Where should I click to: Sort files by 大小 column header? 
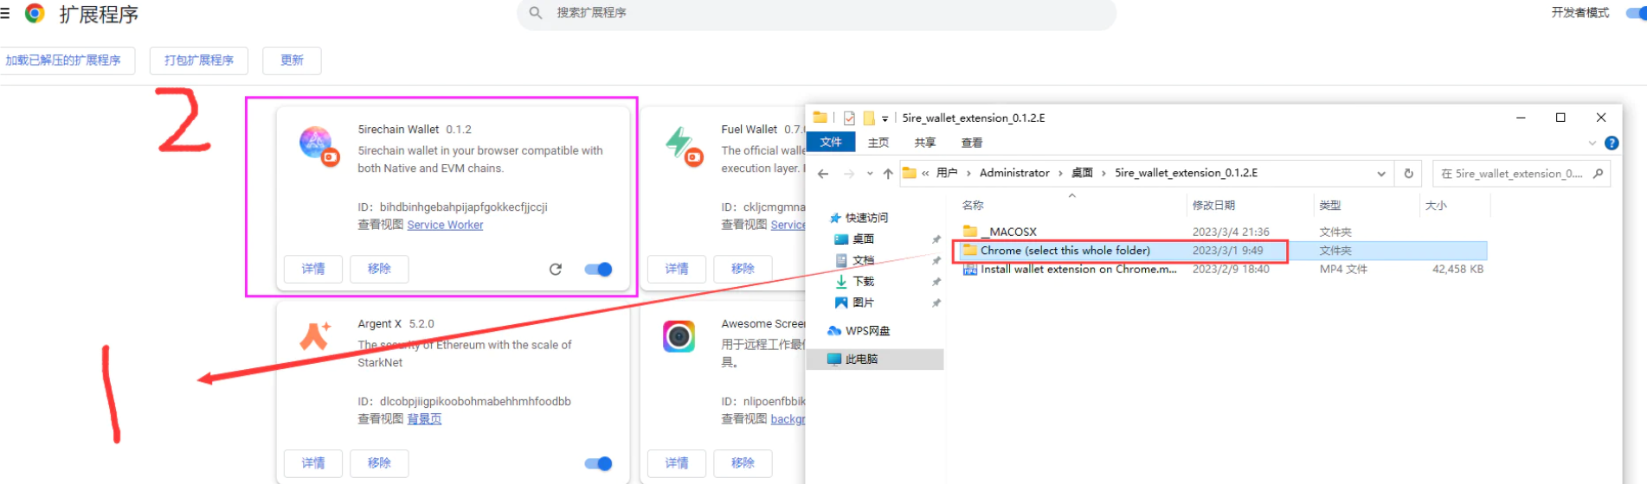[1436, 206]
